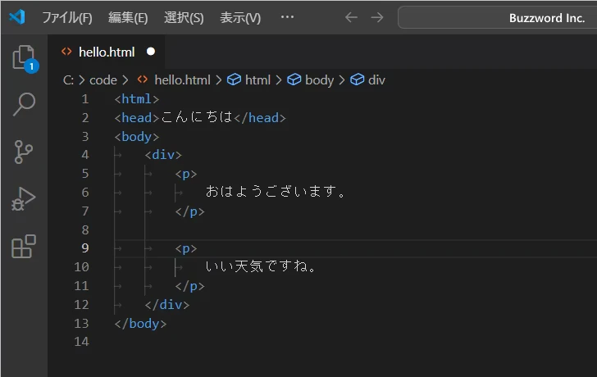The image size is (597, 377).
Task: Click the VS Code logo icon
Action: coord(17,17)
